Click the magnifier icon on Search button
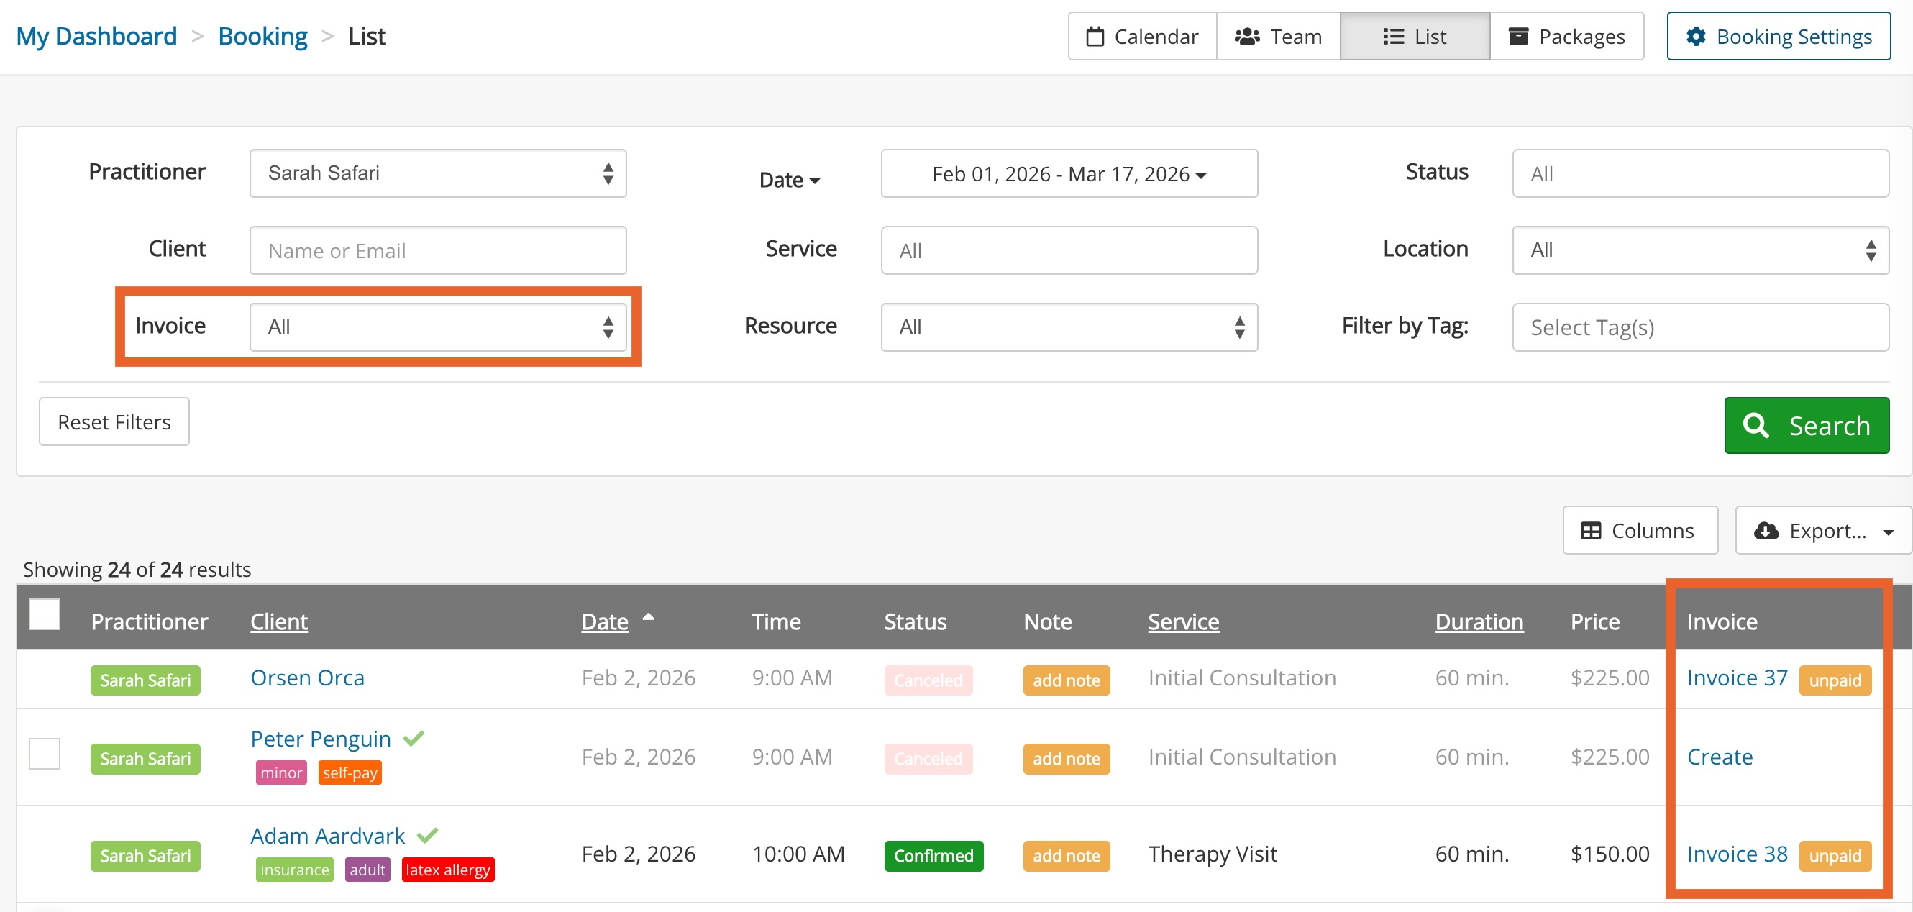The height and width of the screenshot is (912, 1913). 1756,426
